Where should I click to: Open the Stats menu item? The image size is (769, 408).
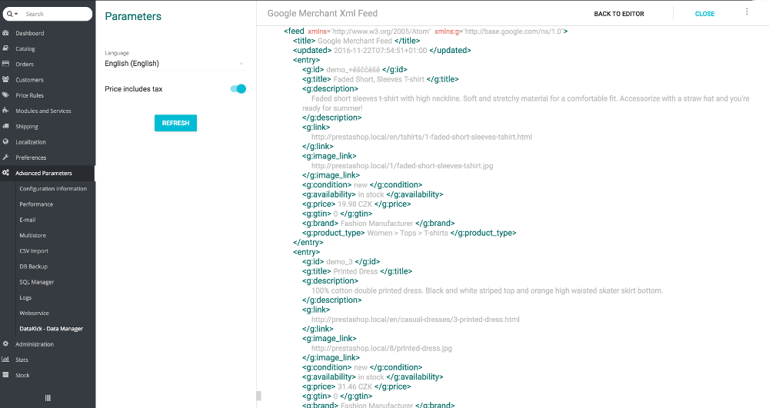[22, 360]
